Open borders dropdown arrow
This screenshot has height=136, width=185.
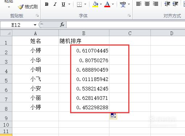click(x=85, y=4)
